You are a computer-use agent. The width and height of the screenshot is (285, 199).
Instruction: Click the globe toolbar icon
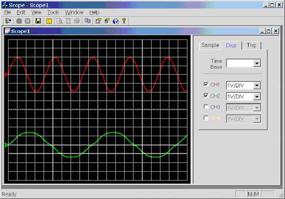click(115, 21)
